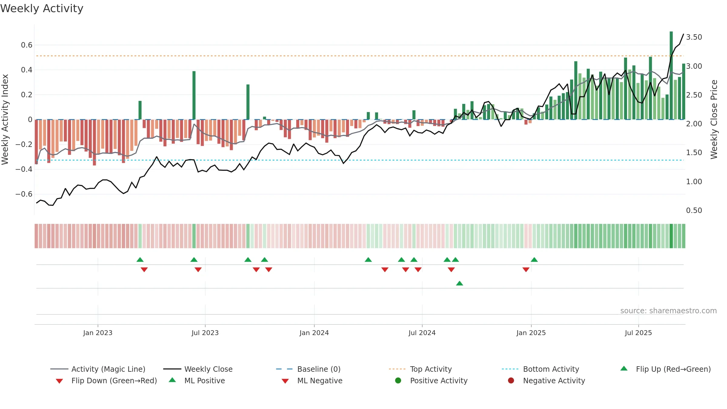Click the lone ML Positive green triangle marker
The height and width of the screenshot is (409, 727).
pyautogui.click(x=460, y=283)
